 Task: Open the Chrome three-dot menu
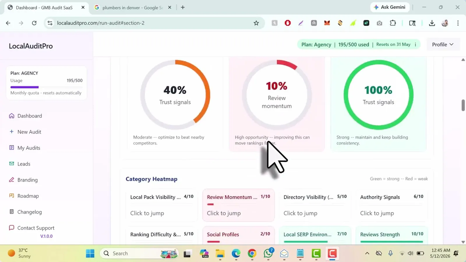pyautogui.click(x=458, y=23)
